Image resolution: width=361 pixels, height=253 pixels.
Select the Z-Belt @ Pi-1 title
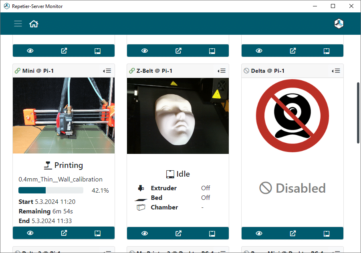(x=154, y=71)
